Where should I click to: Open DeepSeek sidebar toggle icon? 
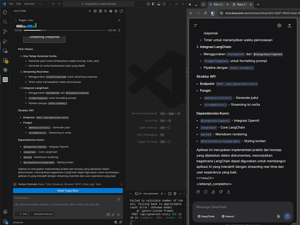pyautogui.click(x=196, y=25)
